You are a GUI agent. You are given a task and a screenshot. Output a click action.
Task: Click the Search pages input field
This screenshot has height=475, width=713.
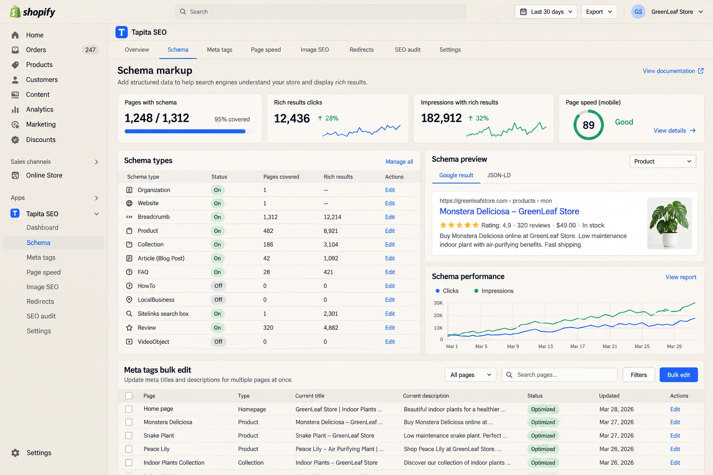coord(559,375)
